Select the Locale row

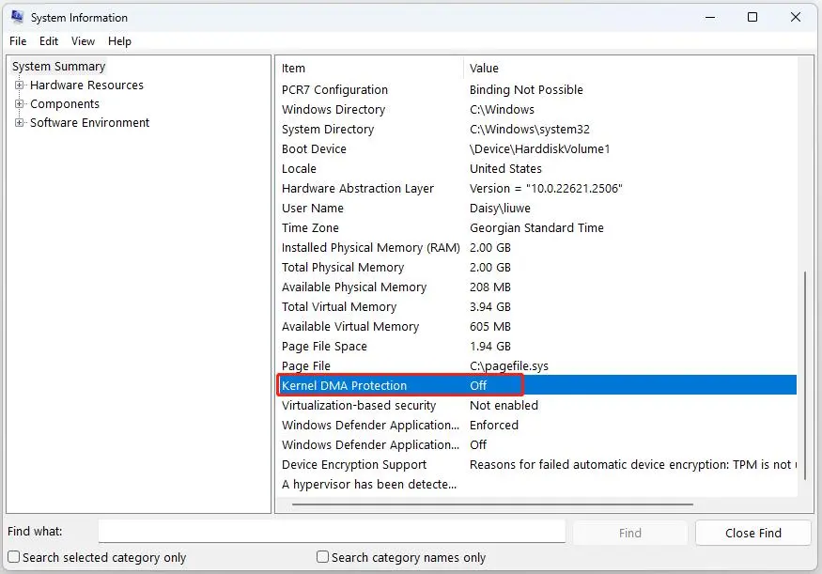tap(536, 169)
